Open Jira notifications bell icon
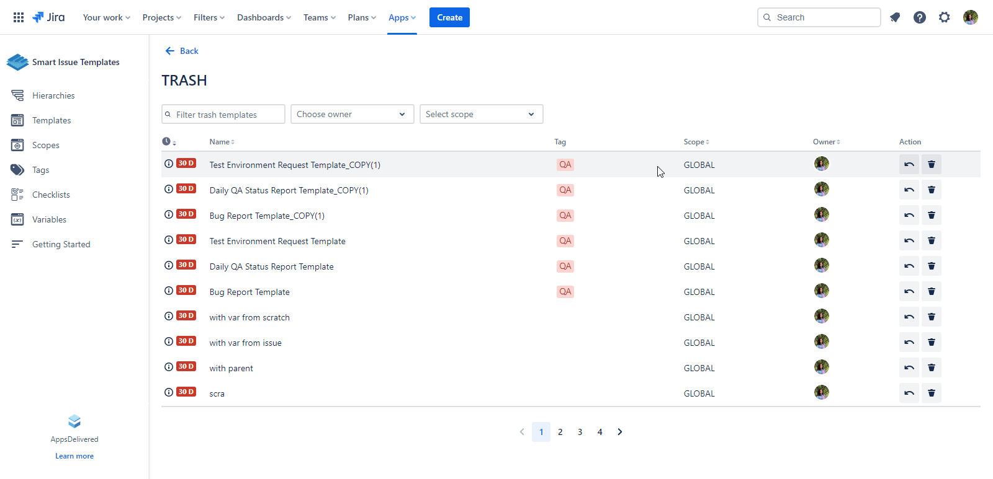The width and height of the screenshot is (993, 479). click(894, 17)
